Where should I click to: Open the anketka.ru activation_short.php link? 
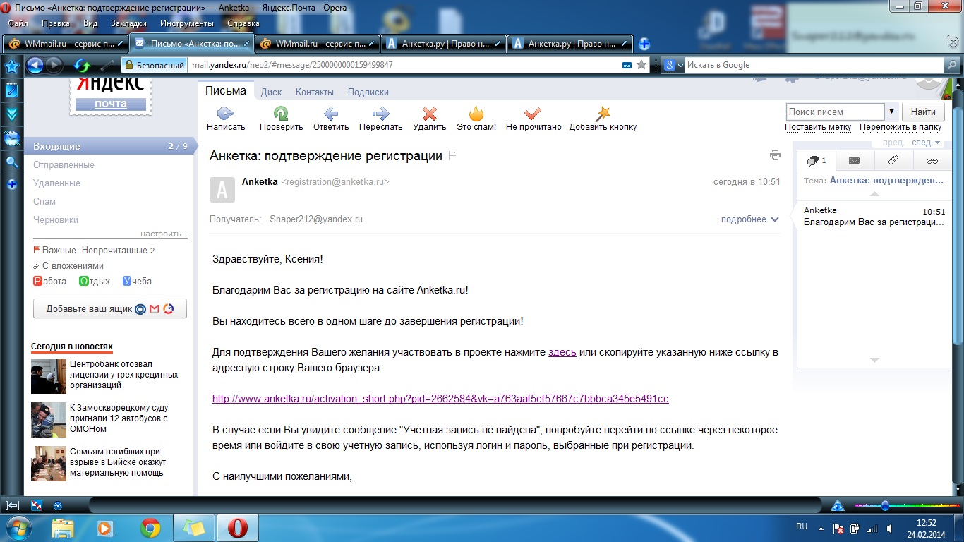440,399
